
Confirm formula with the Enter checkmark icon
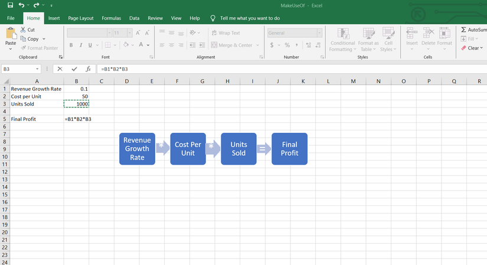point(74,69)
